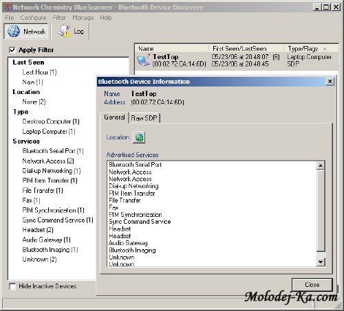This screenshot has height=311, width=344.
Task: Filter by location None (2)
Action: pos(34,102)
